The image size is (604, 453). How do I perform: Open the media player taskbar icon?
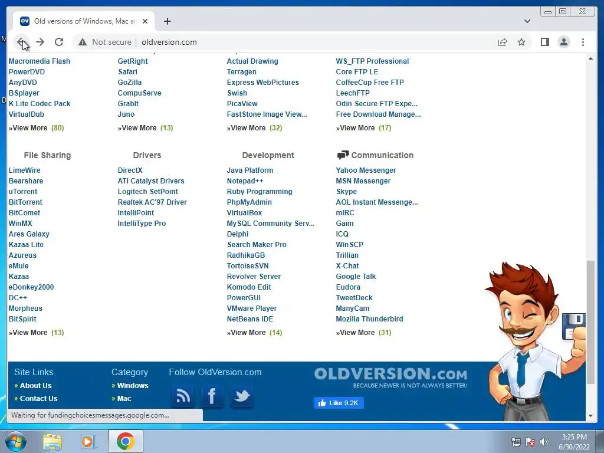(x=88, y=441)
